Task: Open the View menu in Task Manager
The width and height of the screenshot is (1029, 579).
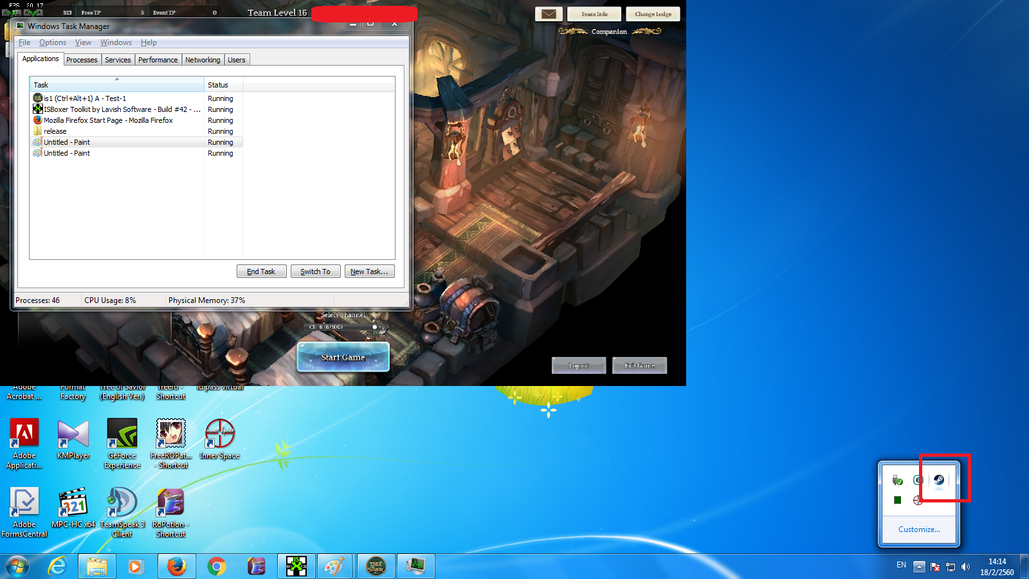Action: click(83, 42)
